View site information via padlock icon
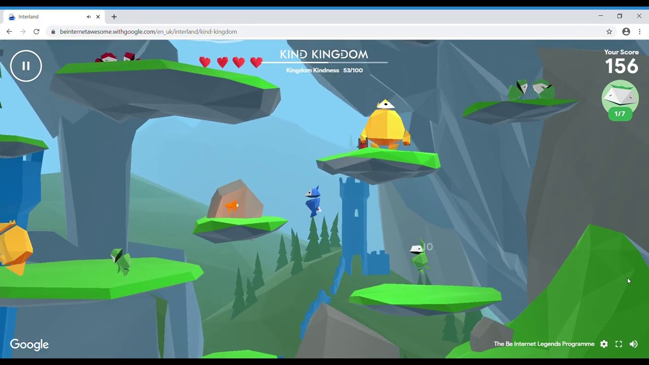 coord(53,31)
